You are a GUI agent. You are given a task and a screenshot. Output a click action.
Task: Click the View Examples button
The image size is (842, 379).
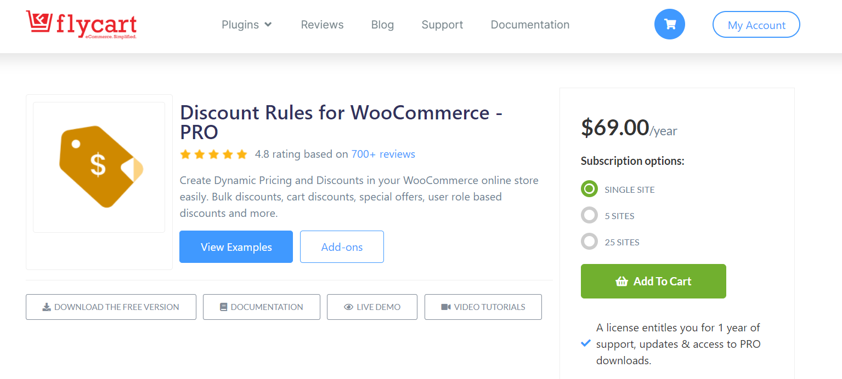pyautogui.click(x=236, y=247)
